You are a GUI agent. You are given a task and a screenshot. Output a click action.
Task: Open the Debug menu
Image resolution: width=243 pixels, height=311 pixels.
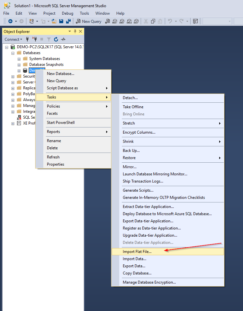tap(67, 13)
